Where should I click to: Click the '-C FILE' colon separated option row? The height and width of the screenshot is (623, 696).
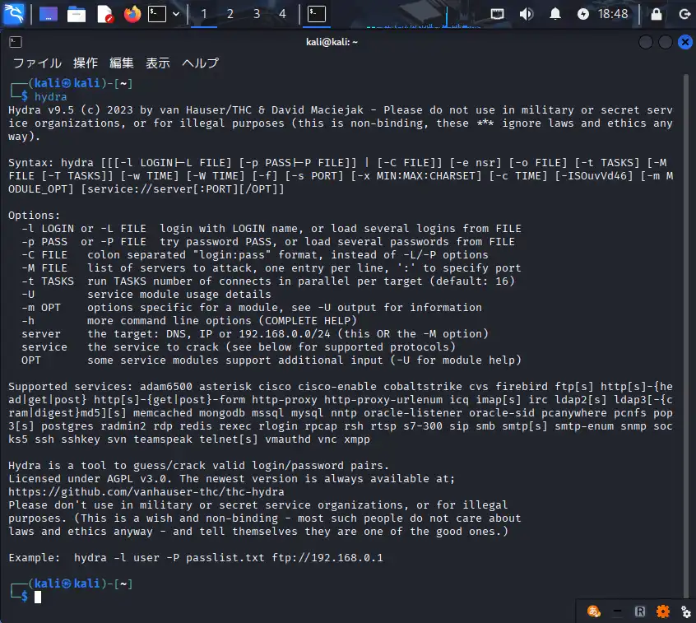click(255, 255)
